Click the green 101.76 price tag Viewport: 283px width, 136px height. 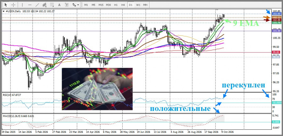(277, 23)
